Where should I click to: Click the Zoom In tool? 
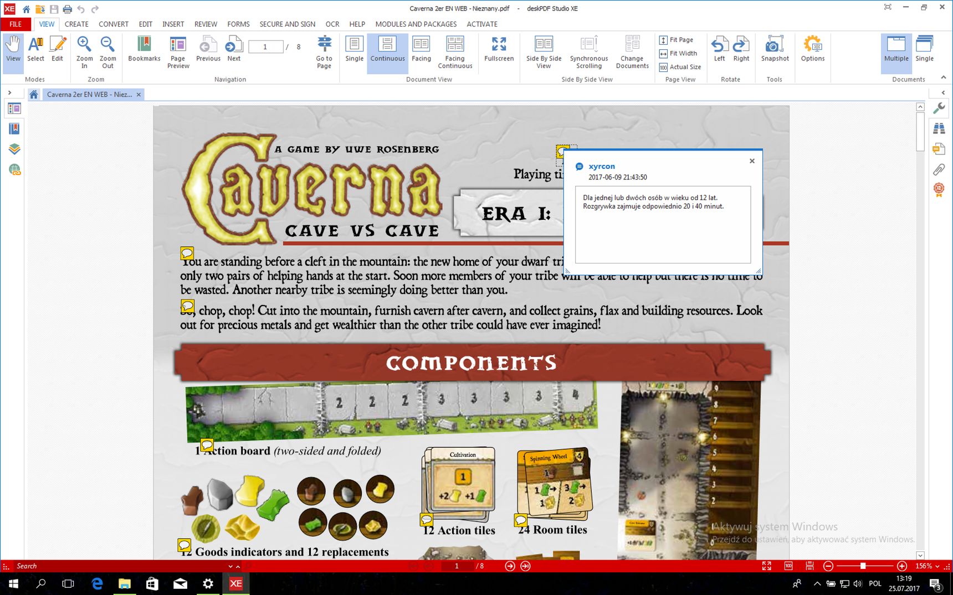(84, 51)
